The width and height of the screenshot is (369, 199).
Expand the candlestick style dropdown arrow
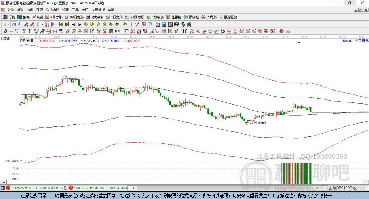42,24
